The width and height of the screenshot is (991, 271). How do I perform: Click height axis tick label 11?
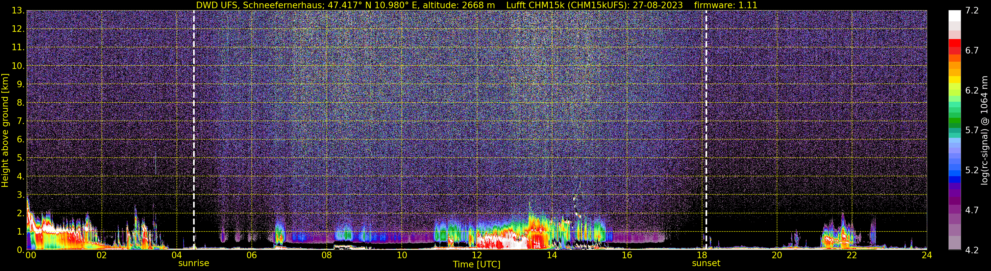coord(18,47)
